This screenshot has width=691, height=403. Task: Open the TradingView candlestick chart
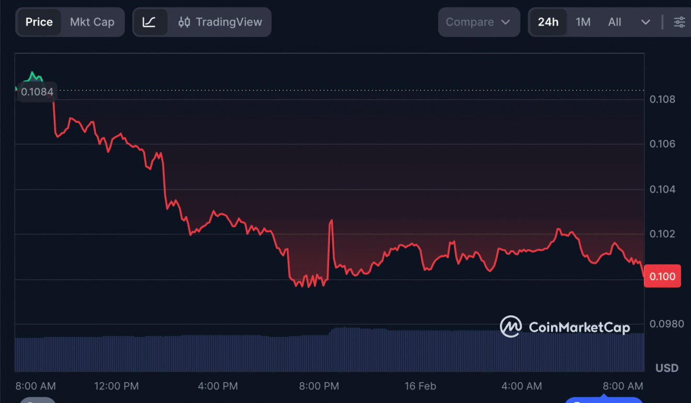[220, 22]
